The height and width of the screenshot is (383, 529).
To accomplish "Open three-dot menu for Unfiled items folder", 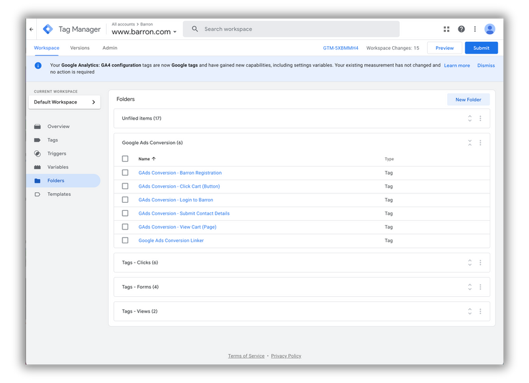I will (x=480, y=119).
